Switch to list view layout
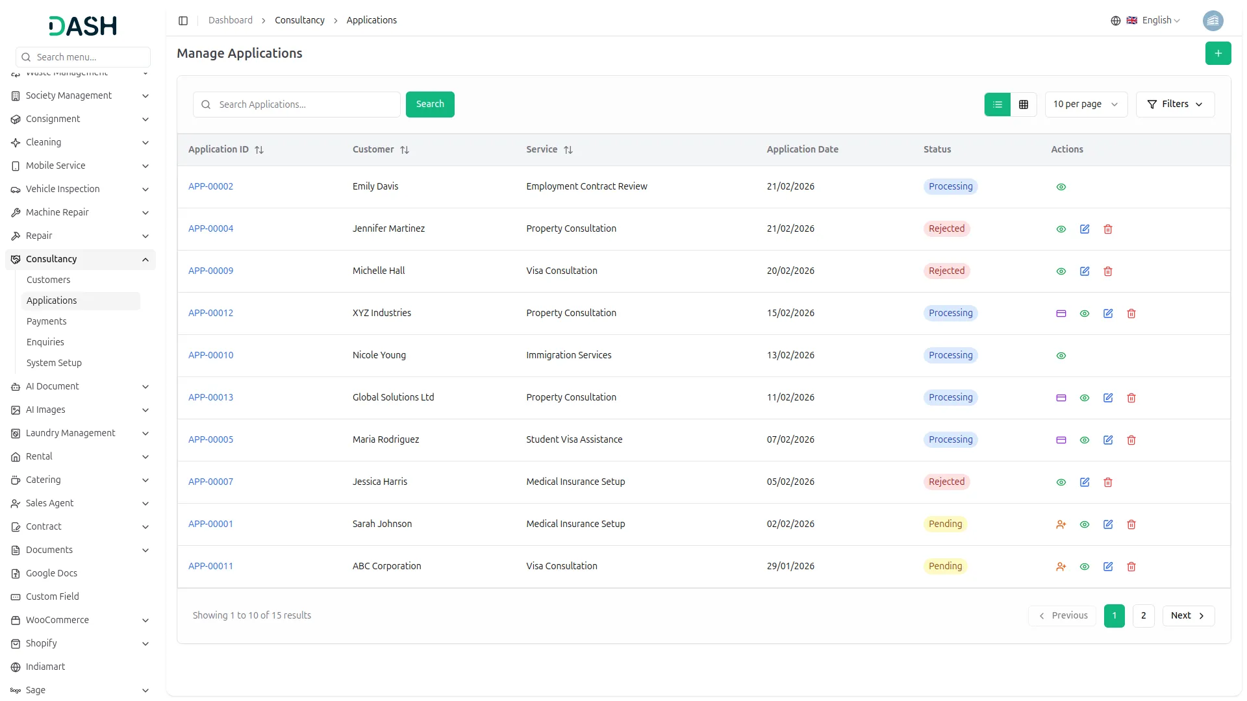The width and height of the screenshot is (1247, 701). pos(998,105)
